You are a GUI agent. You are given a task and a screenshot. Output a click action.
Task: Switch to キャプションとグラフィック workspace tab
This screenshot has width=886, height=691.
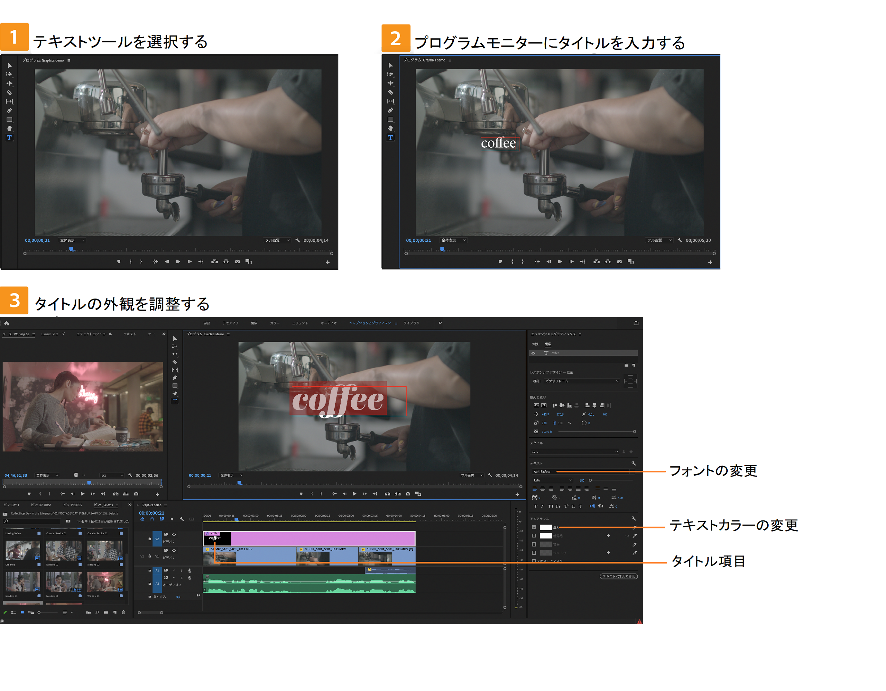click(370, 323)
